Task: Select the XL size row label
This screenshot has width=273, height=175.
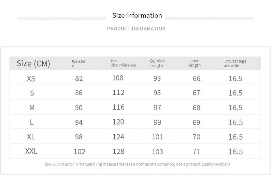Action: pyautogui.click(x=31, y=136)
